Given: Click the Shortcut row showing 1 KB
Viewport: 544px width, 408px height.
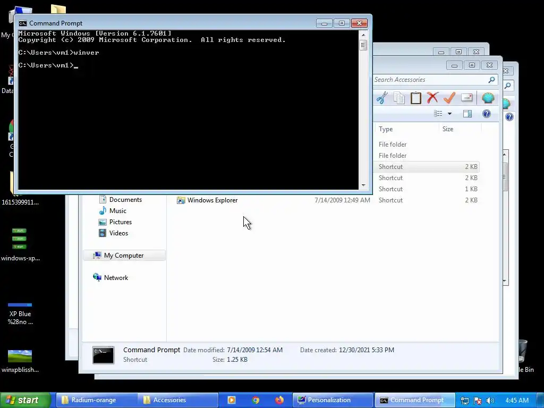Looking at the screenshot, I should (428, 189).
